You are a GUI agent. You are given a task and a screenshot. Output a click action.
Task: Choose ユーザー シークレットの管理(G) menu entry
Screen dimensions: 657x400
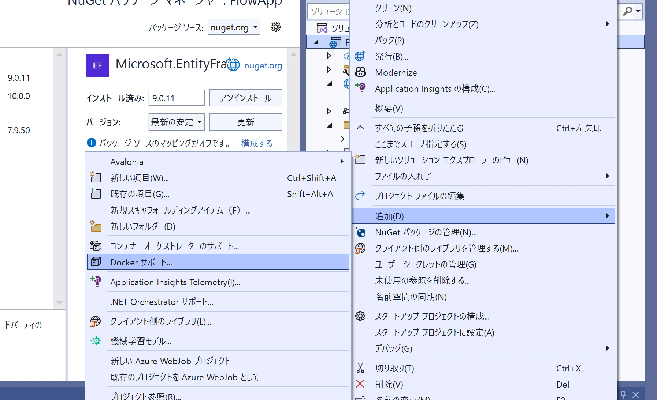point(483,264)
